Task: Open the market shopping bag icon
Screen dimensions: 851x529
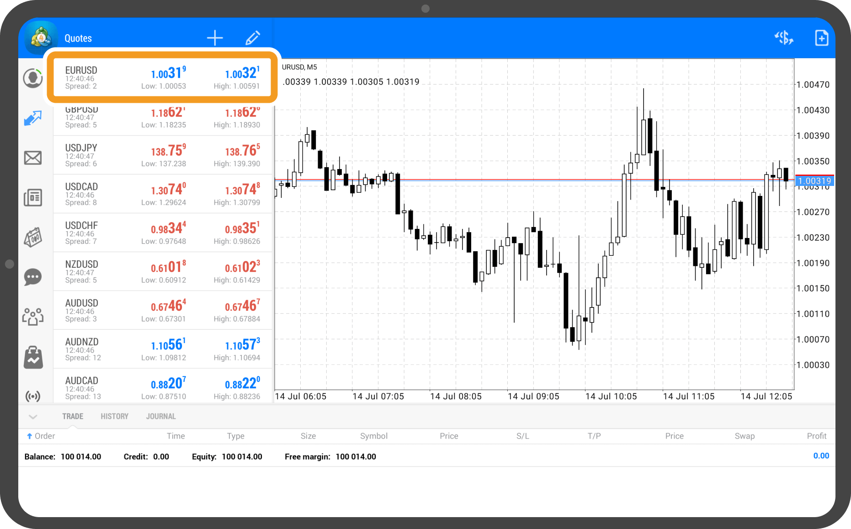Action: click(x=33, y=357)
